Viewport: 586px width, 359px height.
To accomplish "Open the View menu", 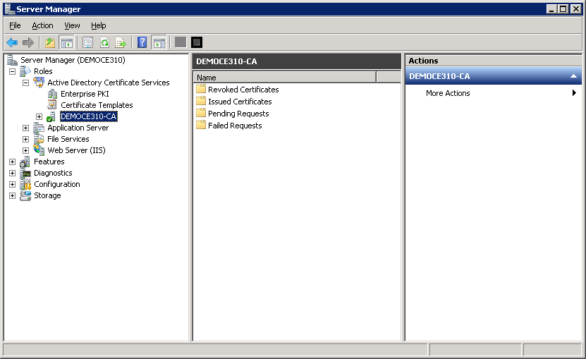I will pyautogui.click(x=72, y=25).
